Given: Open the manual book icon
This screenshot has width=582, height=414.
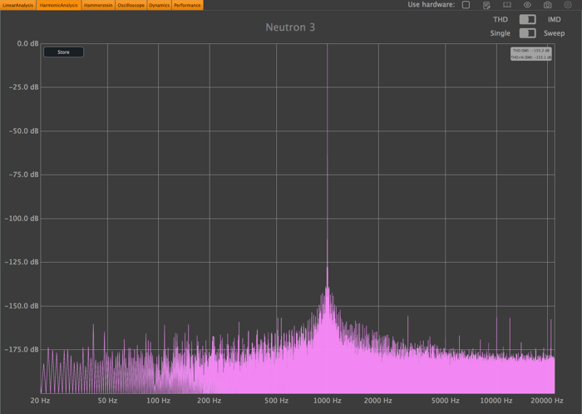Looking at the screenshot, I should click(506, 5).
